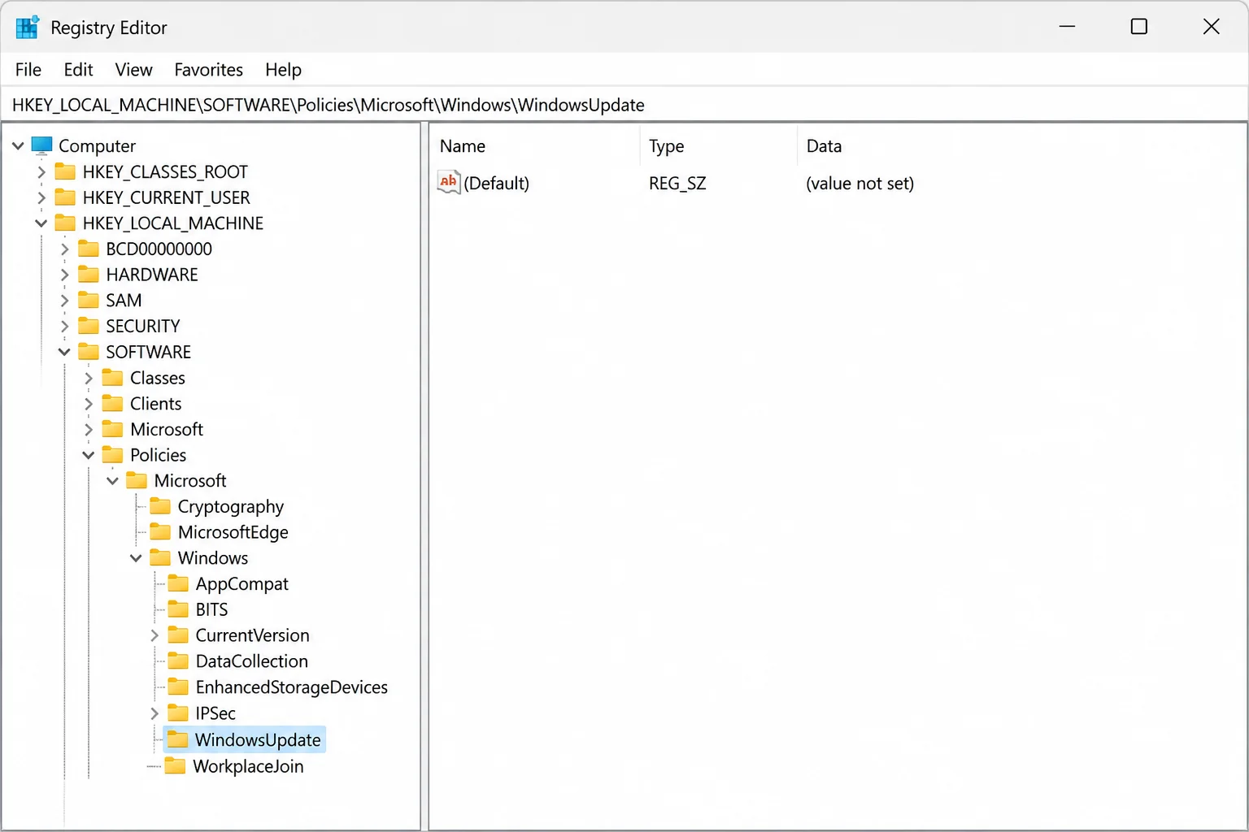Open the View menu
This screenshot has height=832, width=1249.
coord(133,70)
